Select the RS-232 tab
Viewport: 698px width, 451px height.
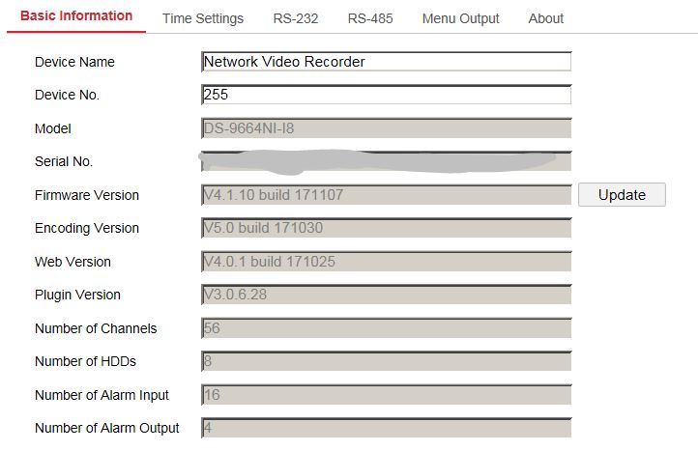(x=296, y=18)
